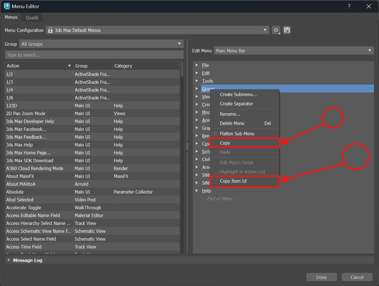Click the 3ds Max app icon in title bar
Screen dimensions: 379x286
(7, 6)
